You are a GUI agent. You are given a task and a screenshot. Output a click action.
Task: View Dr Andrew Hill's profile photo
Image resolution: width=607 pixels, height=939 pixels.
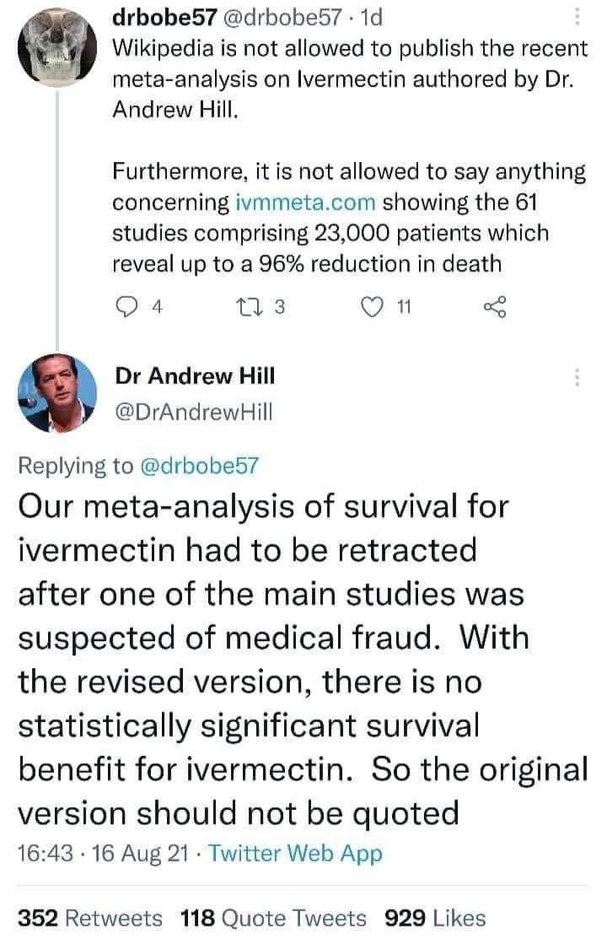tap(56, 390)
